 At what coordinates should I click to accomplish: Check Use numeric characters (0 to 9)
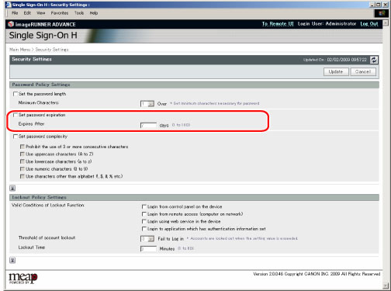tap(22, 169)
